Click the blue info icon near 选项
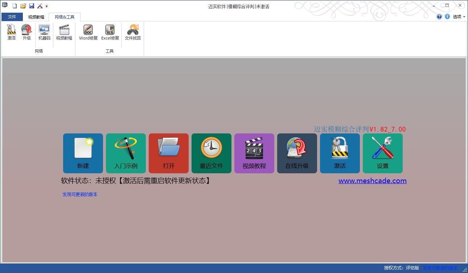The width and height of the screenshot is (468, 273). click(447, 17)
